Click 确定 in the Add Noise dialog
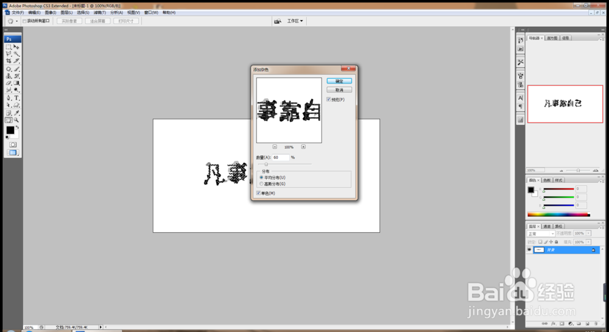 [339, 81]
